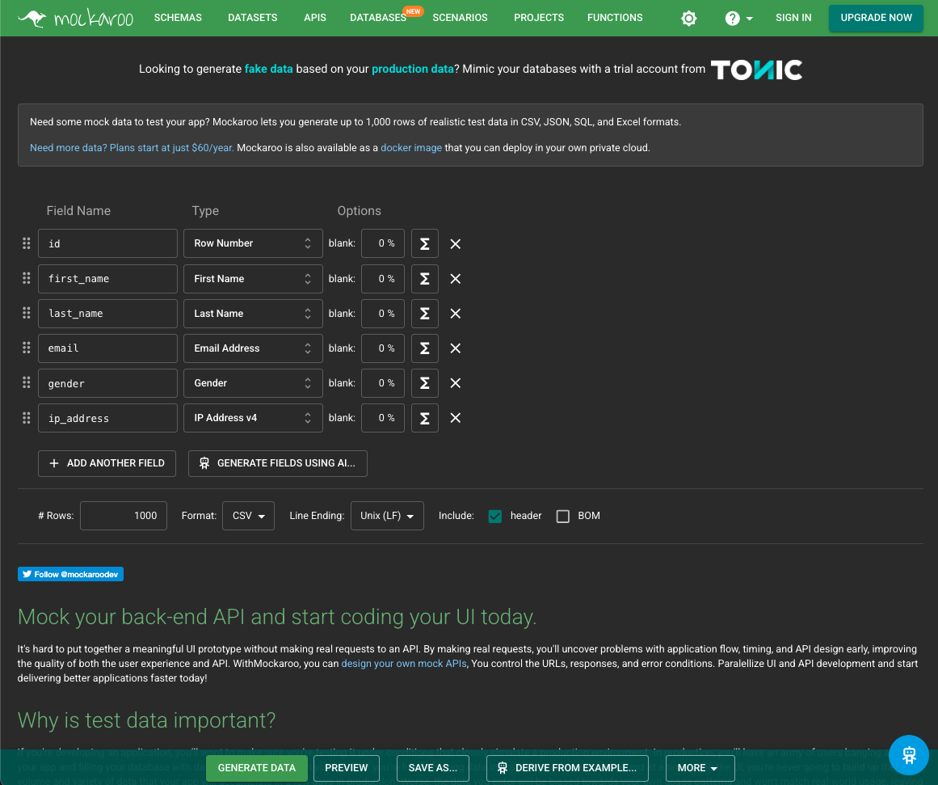
Task: Expand the Line Ending Unix (LF) dropdown
Action: pyautogui.click(x=387, y=516)
